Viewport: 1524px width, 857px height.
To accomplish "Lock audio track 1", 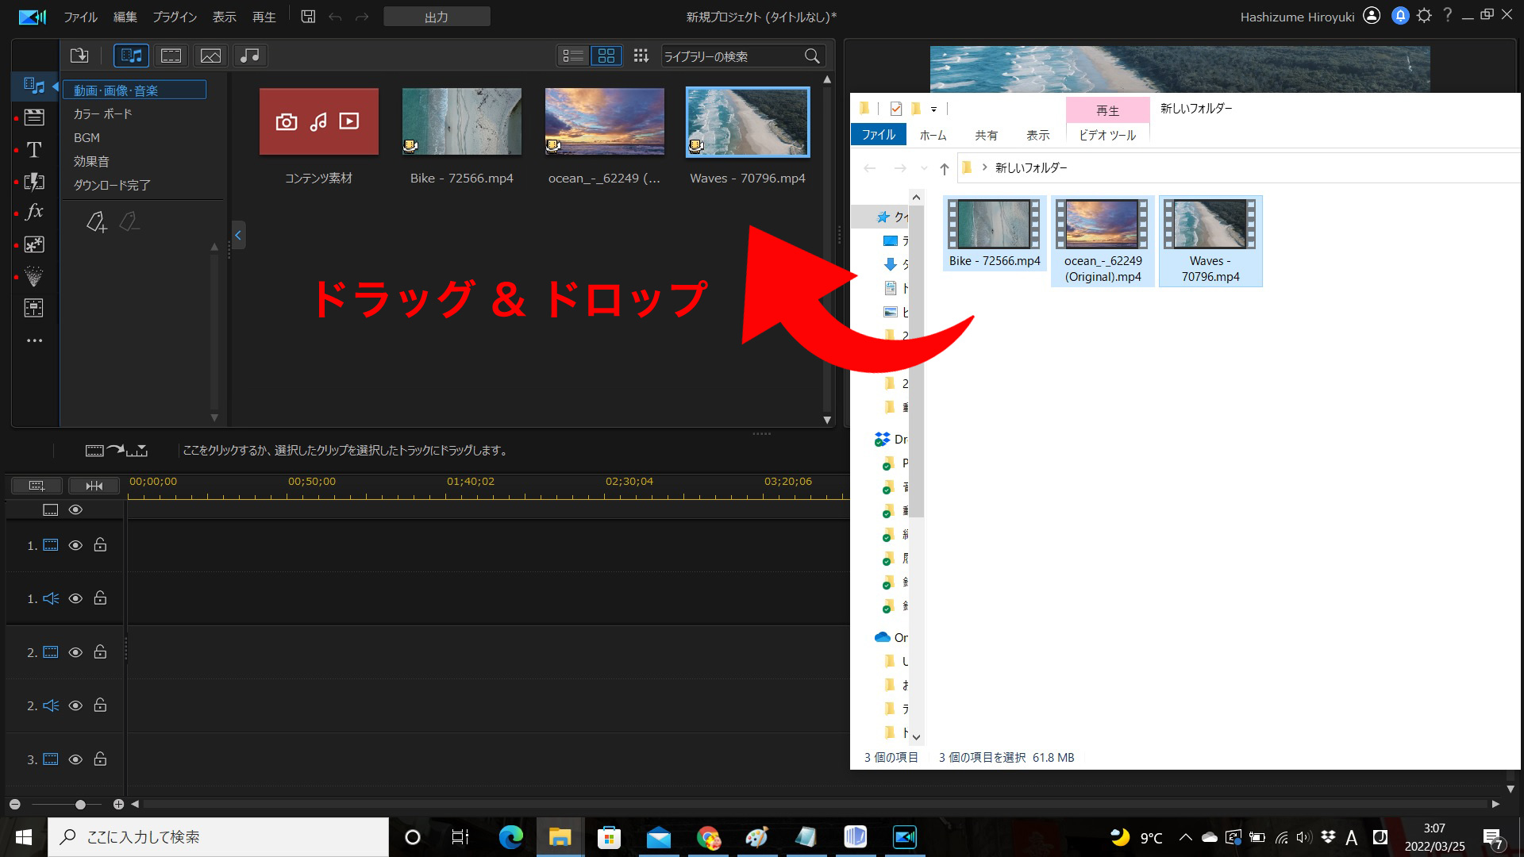I will (x=100, y=598).
